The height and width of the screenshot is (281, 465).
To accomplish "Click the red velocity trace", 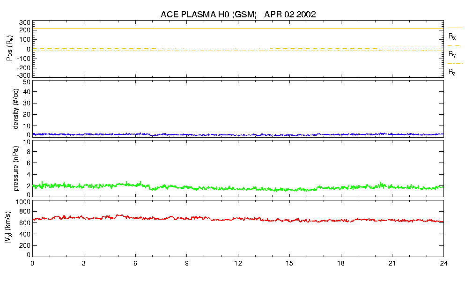I will tap(234, 219).
